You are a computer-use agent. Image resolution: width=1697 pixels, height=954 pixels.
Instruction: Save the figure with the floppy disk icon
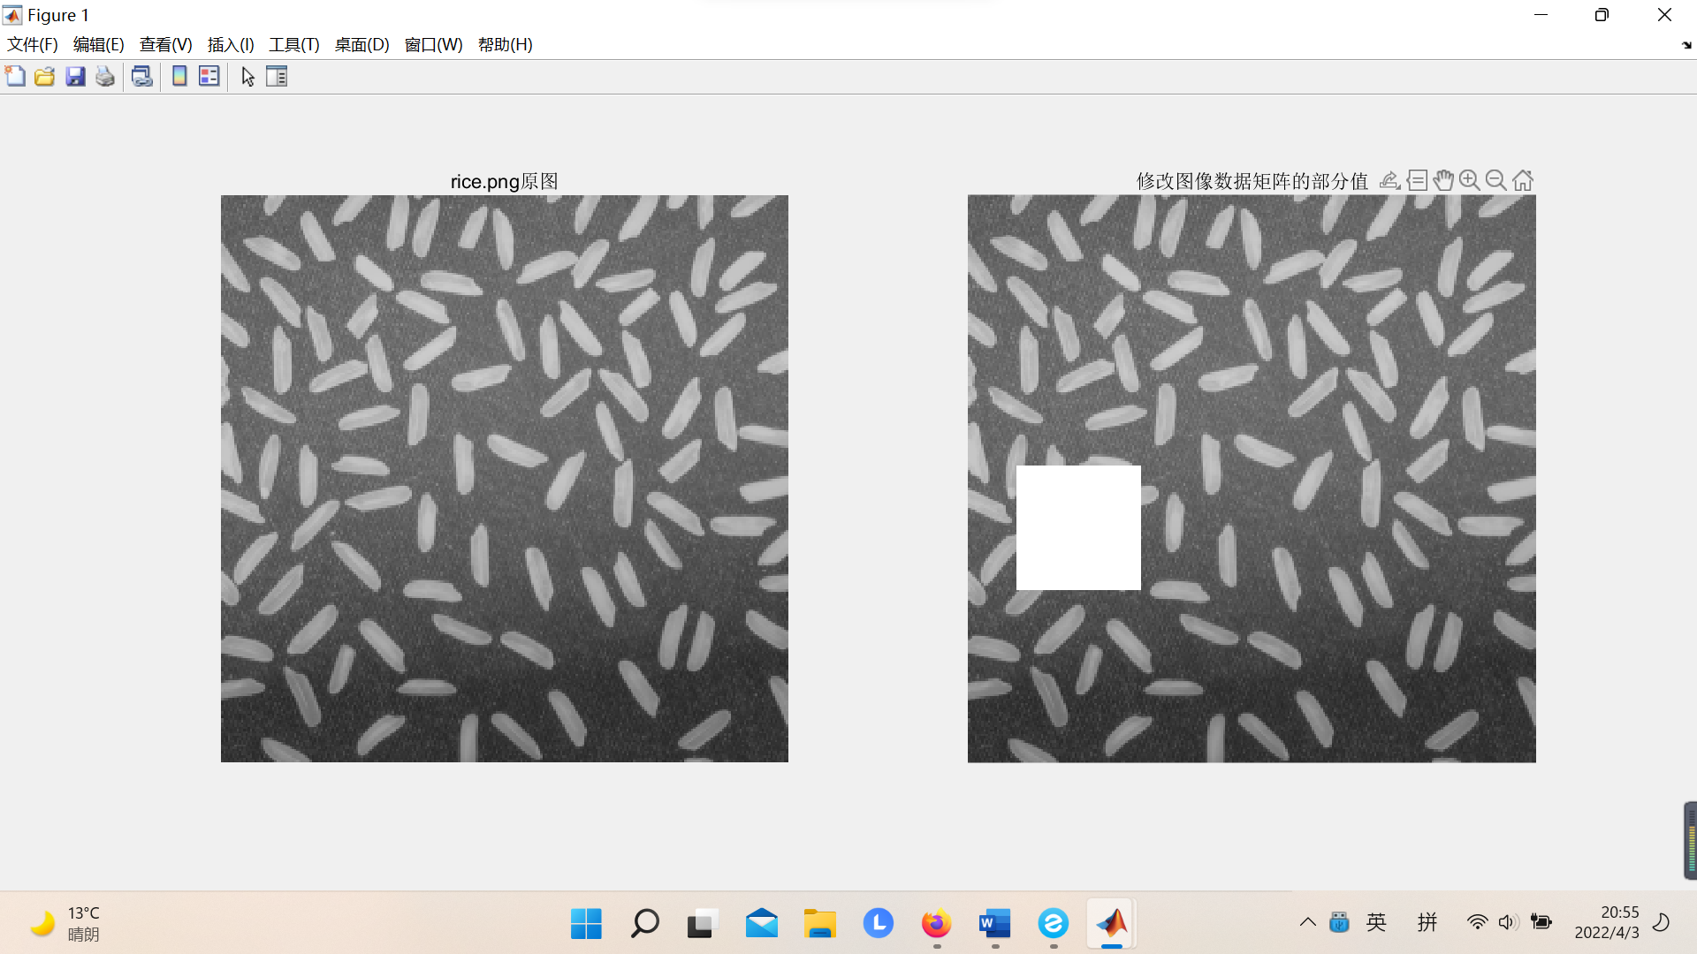(75, 77)
